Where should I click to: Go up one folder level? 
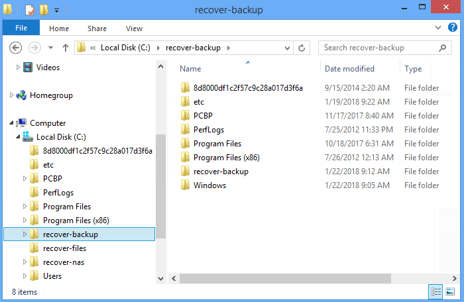pyautogui.click(x=66, y=48)
